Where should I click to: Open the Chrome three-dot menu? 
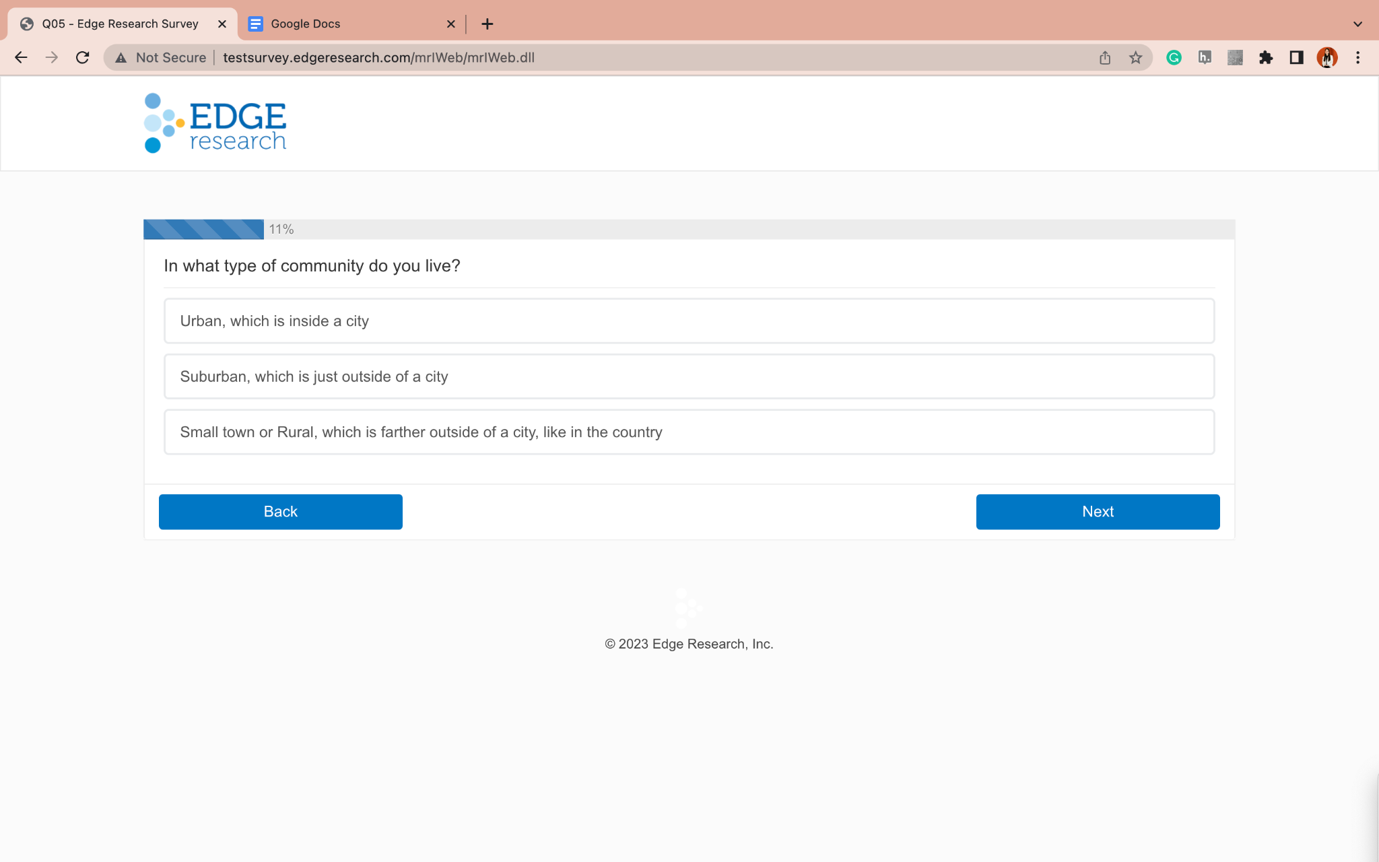pos(1357,58)
